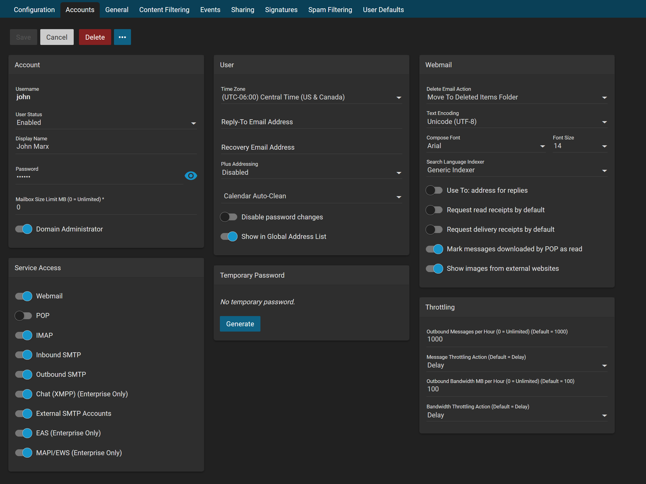Click the Generate temporary password button
This screenshot has width=646, height=484.
[240, 324]
